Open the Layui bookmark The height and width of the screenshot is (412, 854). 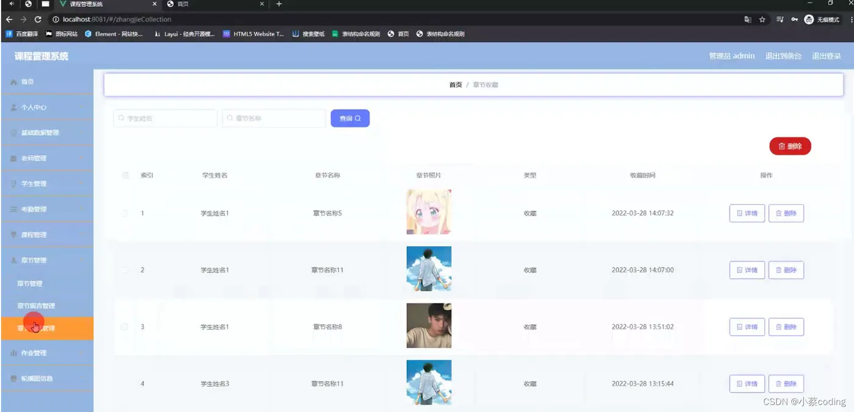coord(185,34)
